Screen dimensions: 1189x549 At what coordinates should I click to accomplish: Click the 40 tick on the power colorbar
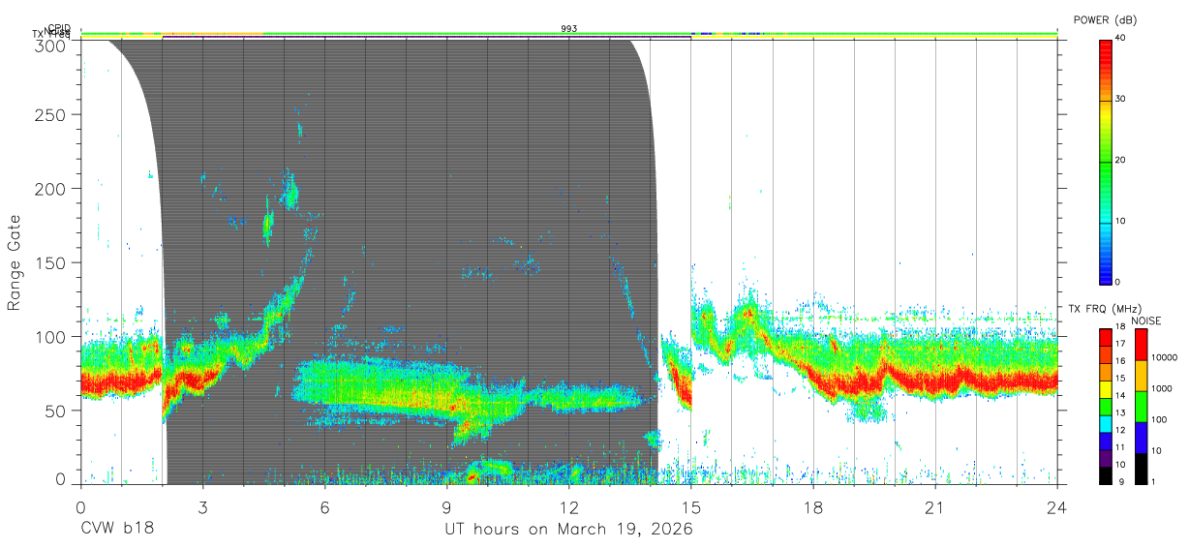[1122, 38]
